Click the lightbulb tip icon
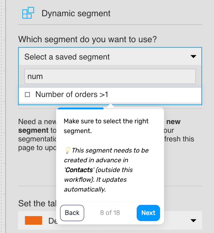Screen dimensions: 214x233 coord(68,150)
